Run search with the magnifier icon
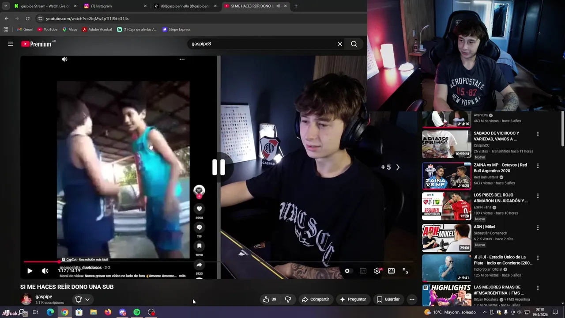Viewport: 565px width, 318px height. [x=354, y=44]
